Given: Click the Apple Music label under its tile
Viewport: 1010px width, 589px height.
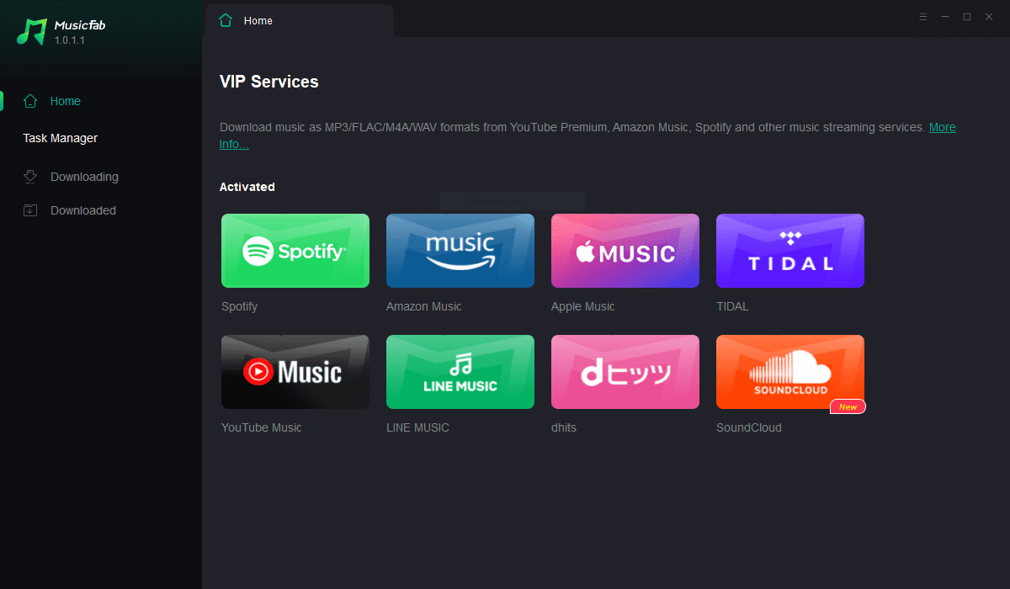Looking at the screenshot, I should tap(582, 306).
